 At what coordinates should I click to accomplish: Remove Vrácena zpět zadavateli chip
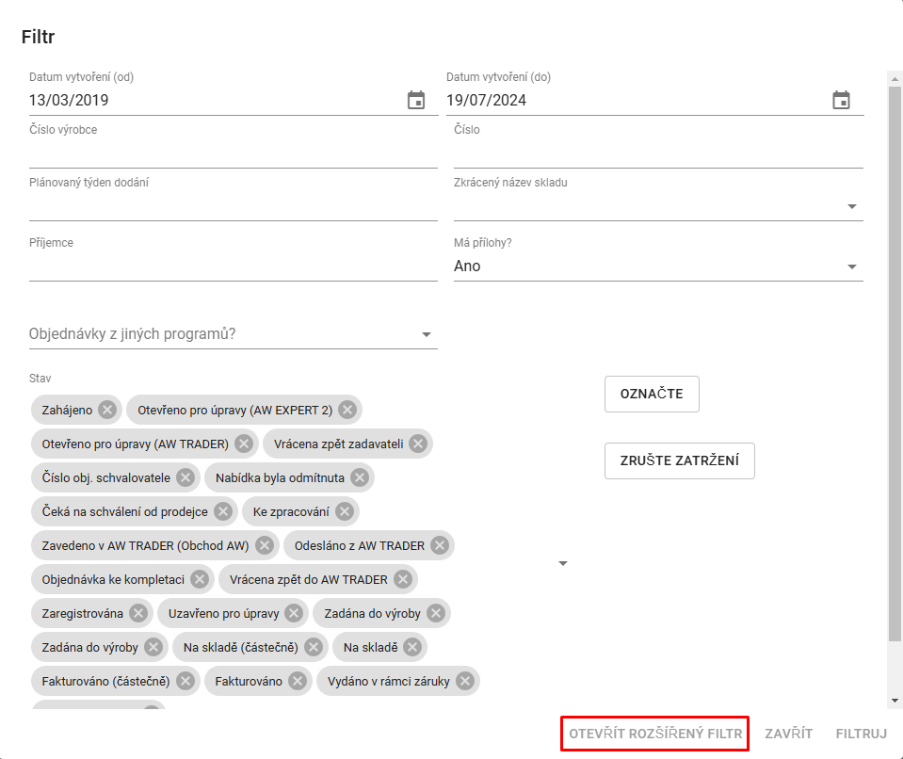(418, 444)
